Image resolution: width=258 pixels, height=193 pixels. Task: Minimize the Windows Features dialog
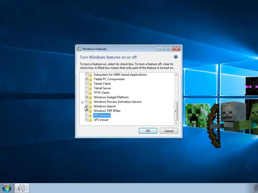160,49
